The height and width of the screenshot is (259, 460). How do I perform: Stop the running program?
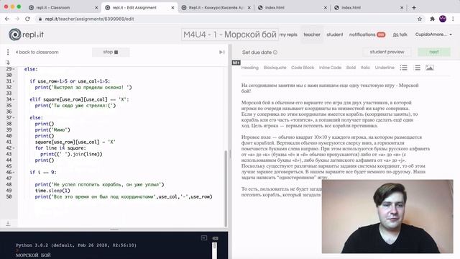[x=111, y=52]
